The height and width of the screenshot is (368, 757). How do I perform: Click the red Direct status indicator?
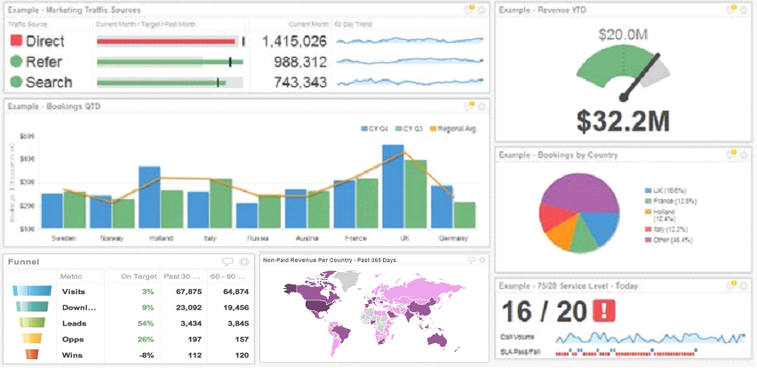tap(16, 41)
